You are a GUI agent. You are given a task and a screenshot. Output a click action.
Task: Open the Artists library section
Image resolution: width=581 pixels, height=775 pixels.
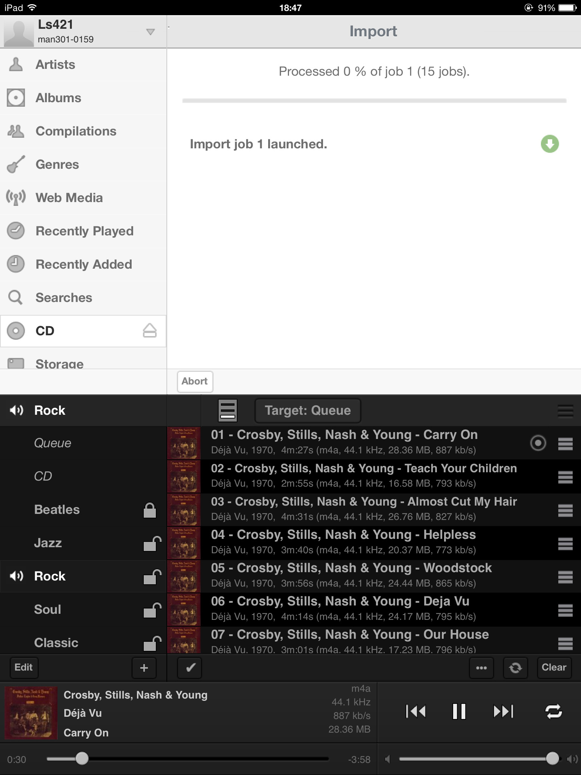coord(83,65)
